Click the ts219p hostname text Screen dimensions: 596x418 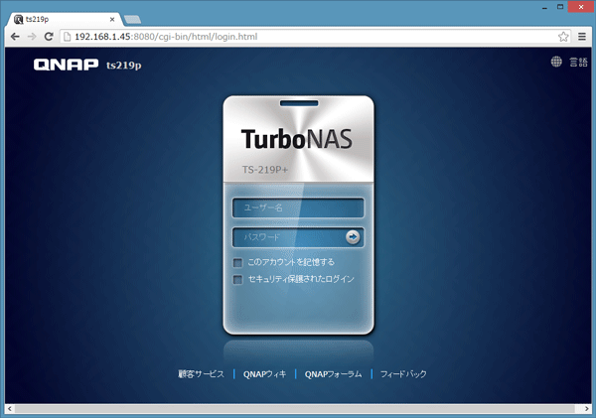point(124,66)
